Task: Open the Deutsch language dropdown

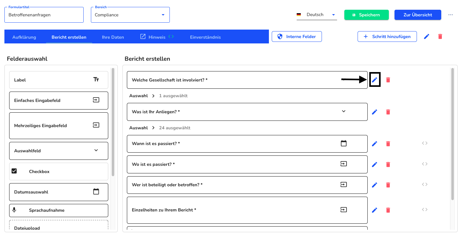Action: [317, 15]
